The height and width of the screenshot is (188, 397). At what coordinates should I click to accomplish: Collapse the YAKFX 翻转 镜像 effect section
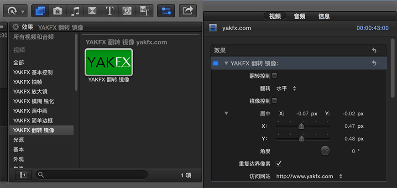[226, 63]
